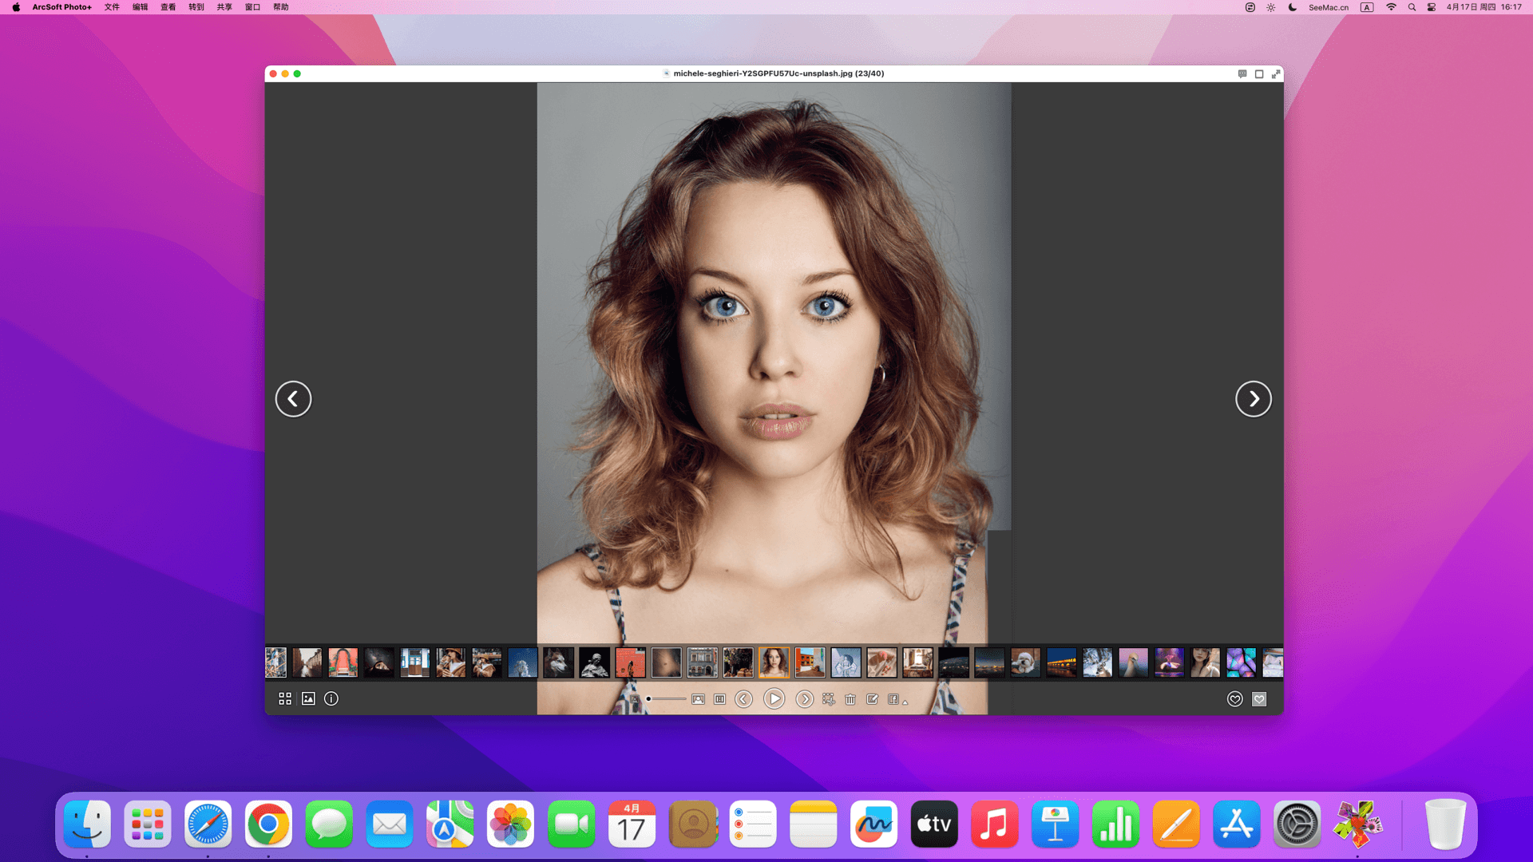The width and height of the screenshot is (1533, 862).
Task: Select the illuminated night bridge thumbnail
Action: tap(1061, 662)
